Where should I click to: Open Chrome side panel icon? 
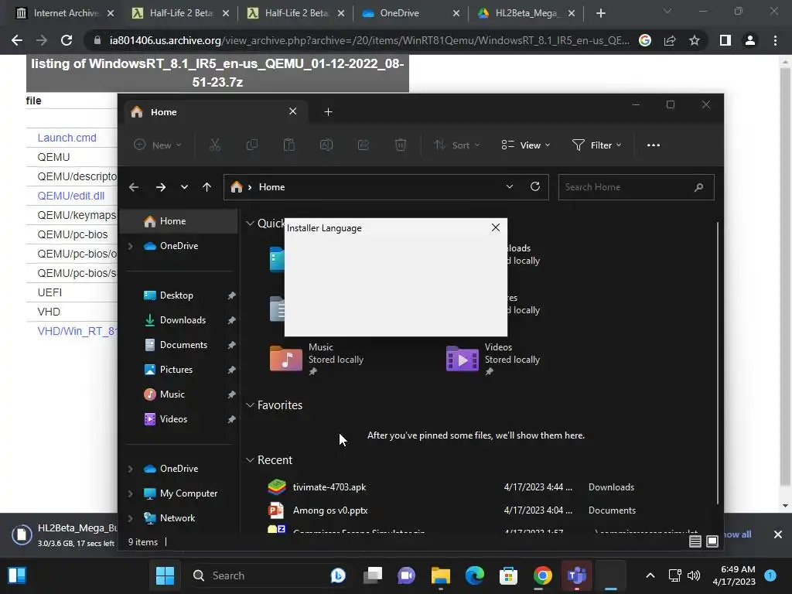(x=725, y=40)
